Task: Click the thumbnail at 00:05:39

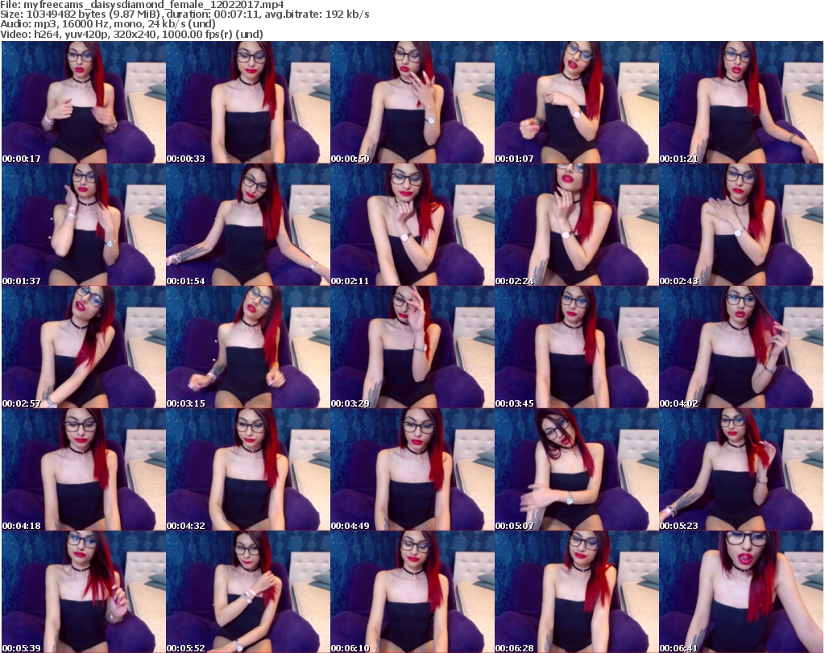Action: coord(84,592)
